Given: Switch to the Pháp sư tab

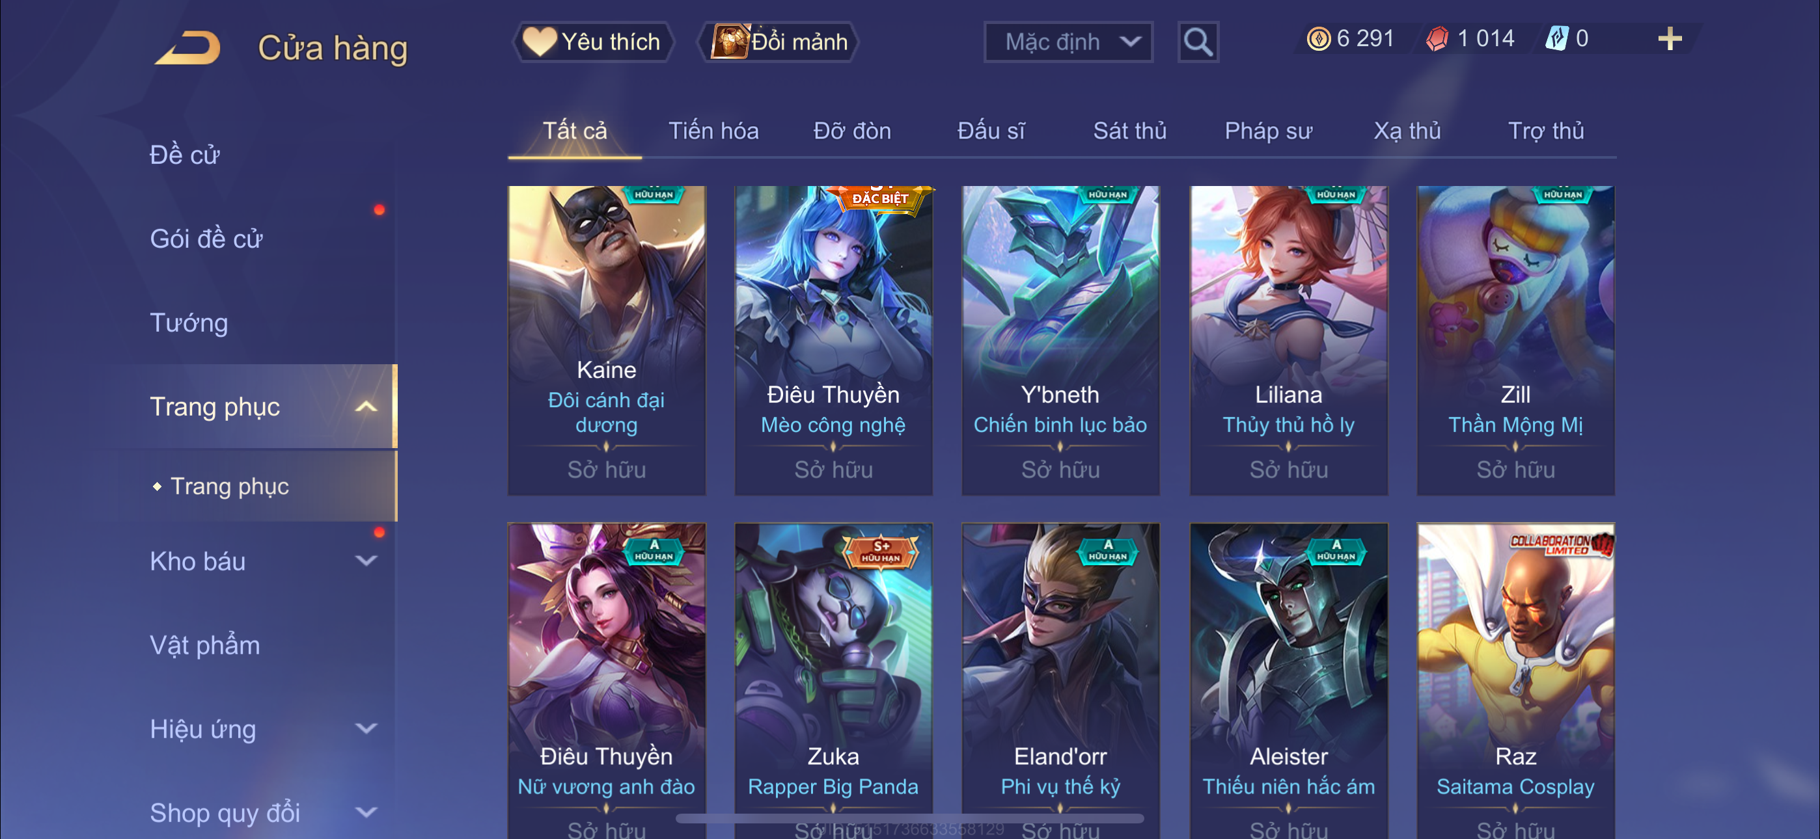Looking at the screenshot, I should [1268, 131].
